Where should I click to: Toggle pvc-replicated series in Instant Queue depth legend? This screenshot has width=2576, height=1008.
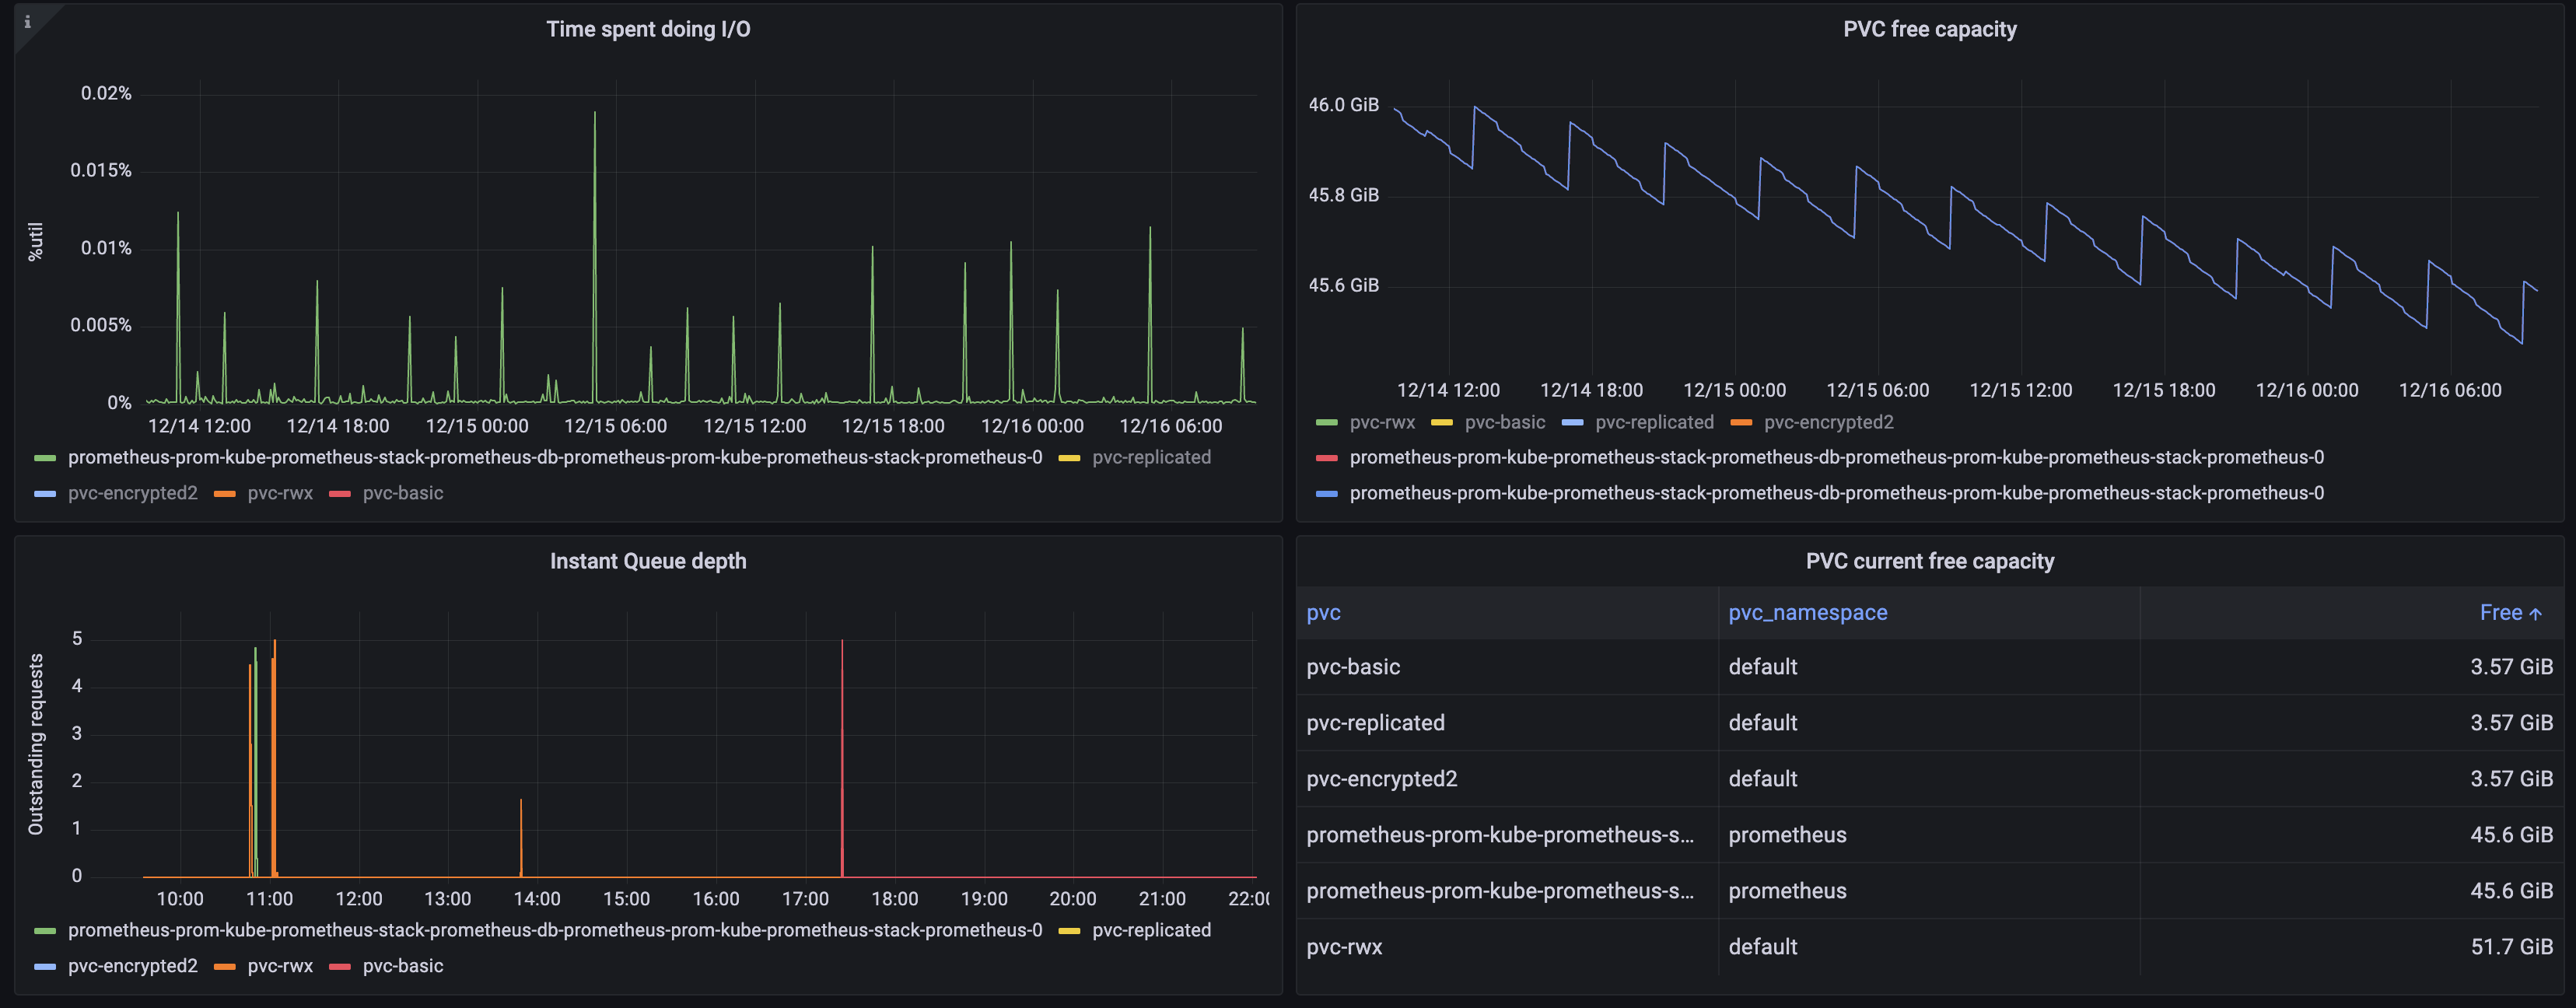click(1151, 930)
